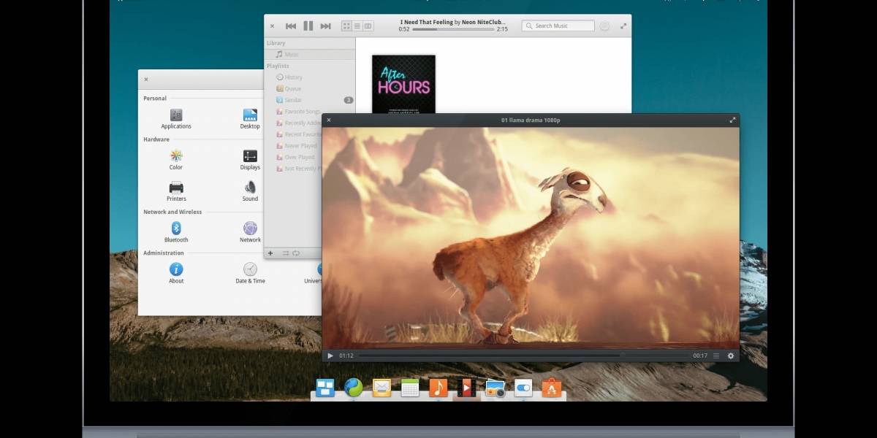Toggle repeat in Music sidebar footer
877x438 pixels.
click(296, 253)
